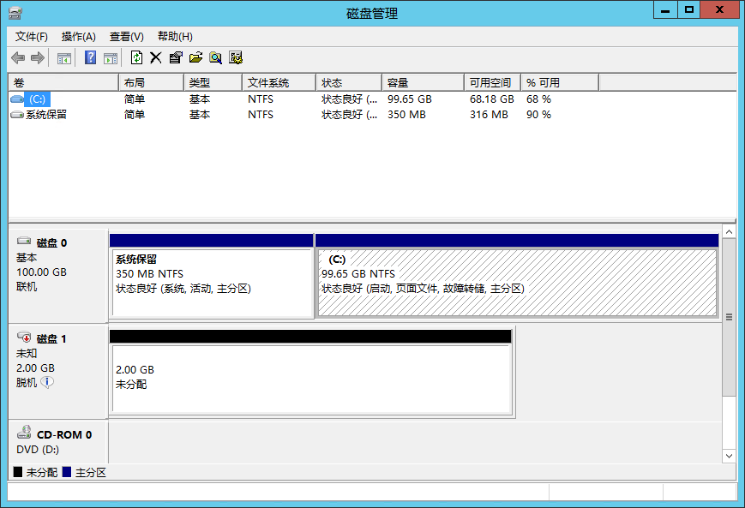Viewport: 745px width, 508px height.
Task: Sort by the 布局 column header
Action: click(x=151, y=82)
